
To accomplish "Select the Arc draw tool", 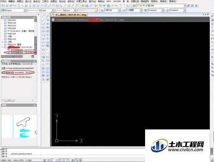I will [x=43, y=35].
